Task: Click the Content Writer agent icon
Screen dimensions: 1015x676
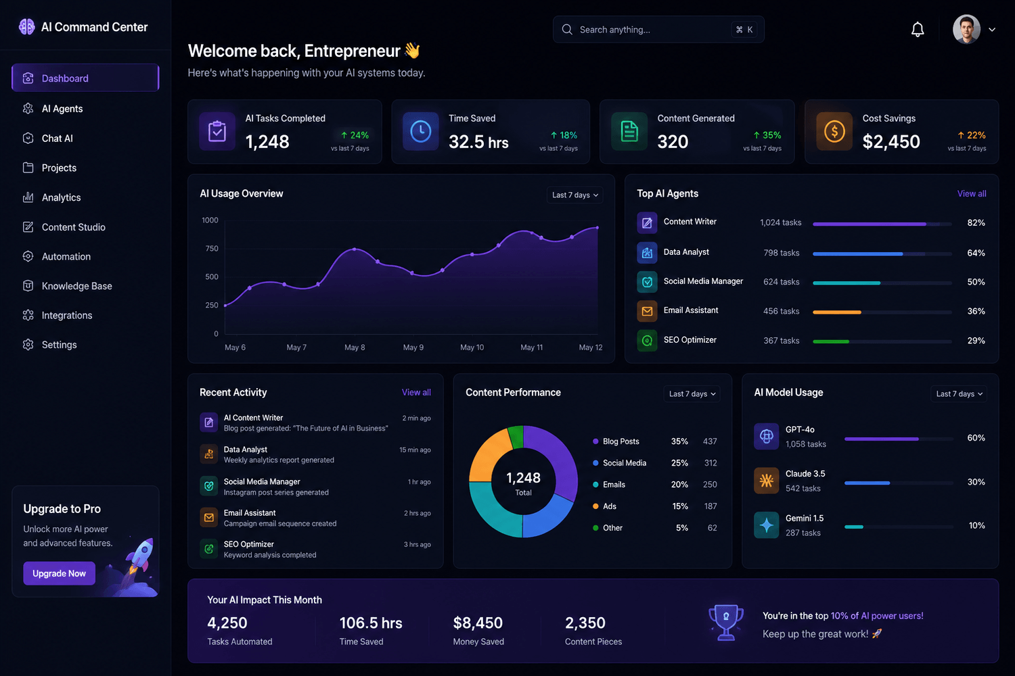Action: pyautogui.click(x=647, y=222)
